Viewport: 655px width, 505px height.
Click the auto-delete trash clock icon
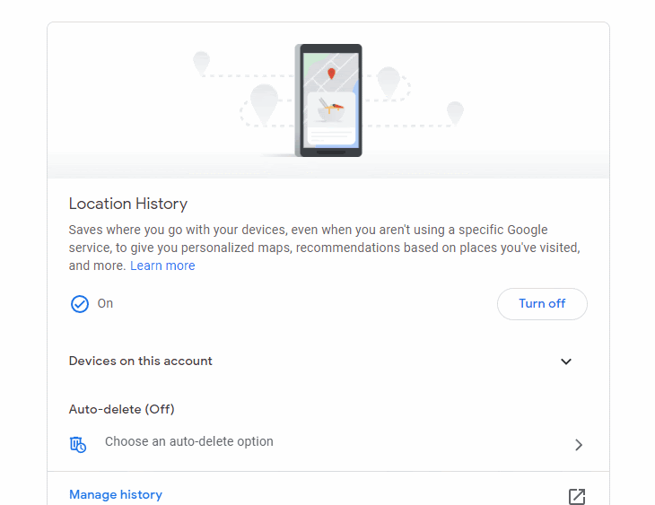[x=78, y=444]
